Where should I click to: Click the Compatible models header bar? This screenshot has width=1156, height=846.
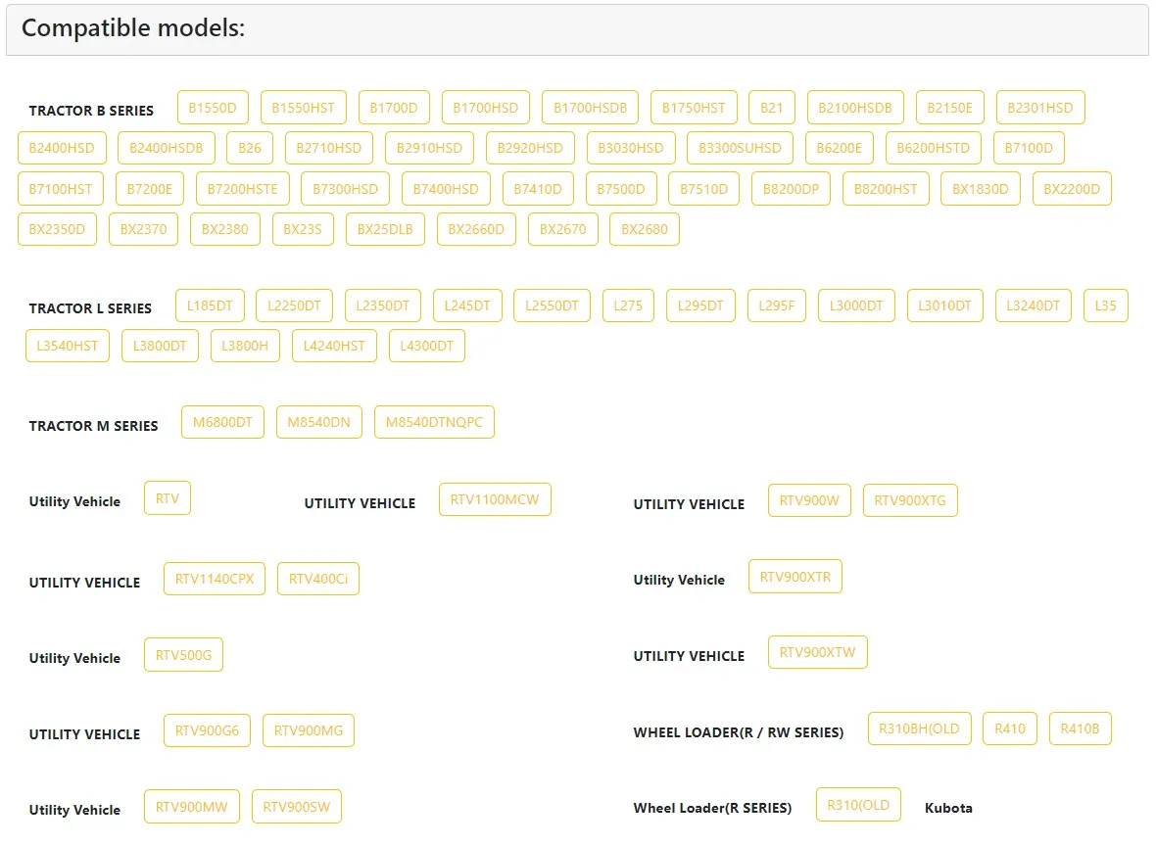coord(577,29)
